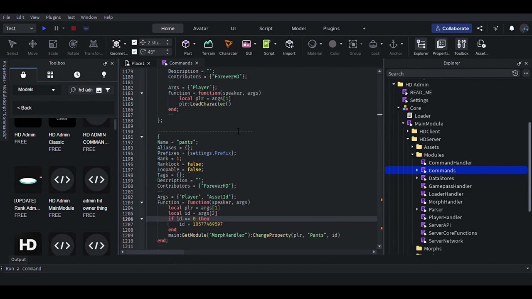Screen dimensions: 532x299
Task: Expand the HDClient folder
Action: tap(408, 132)
